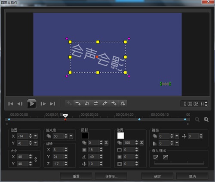Image resolution: width=215 pixels, height=182 pixels.
Task: Select the third keyframe on the timeline
Action: (x=139, y=119)
